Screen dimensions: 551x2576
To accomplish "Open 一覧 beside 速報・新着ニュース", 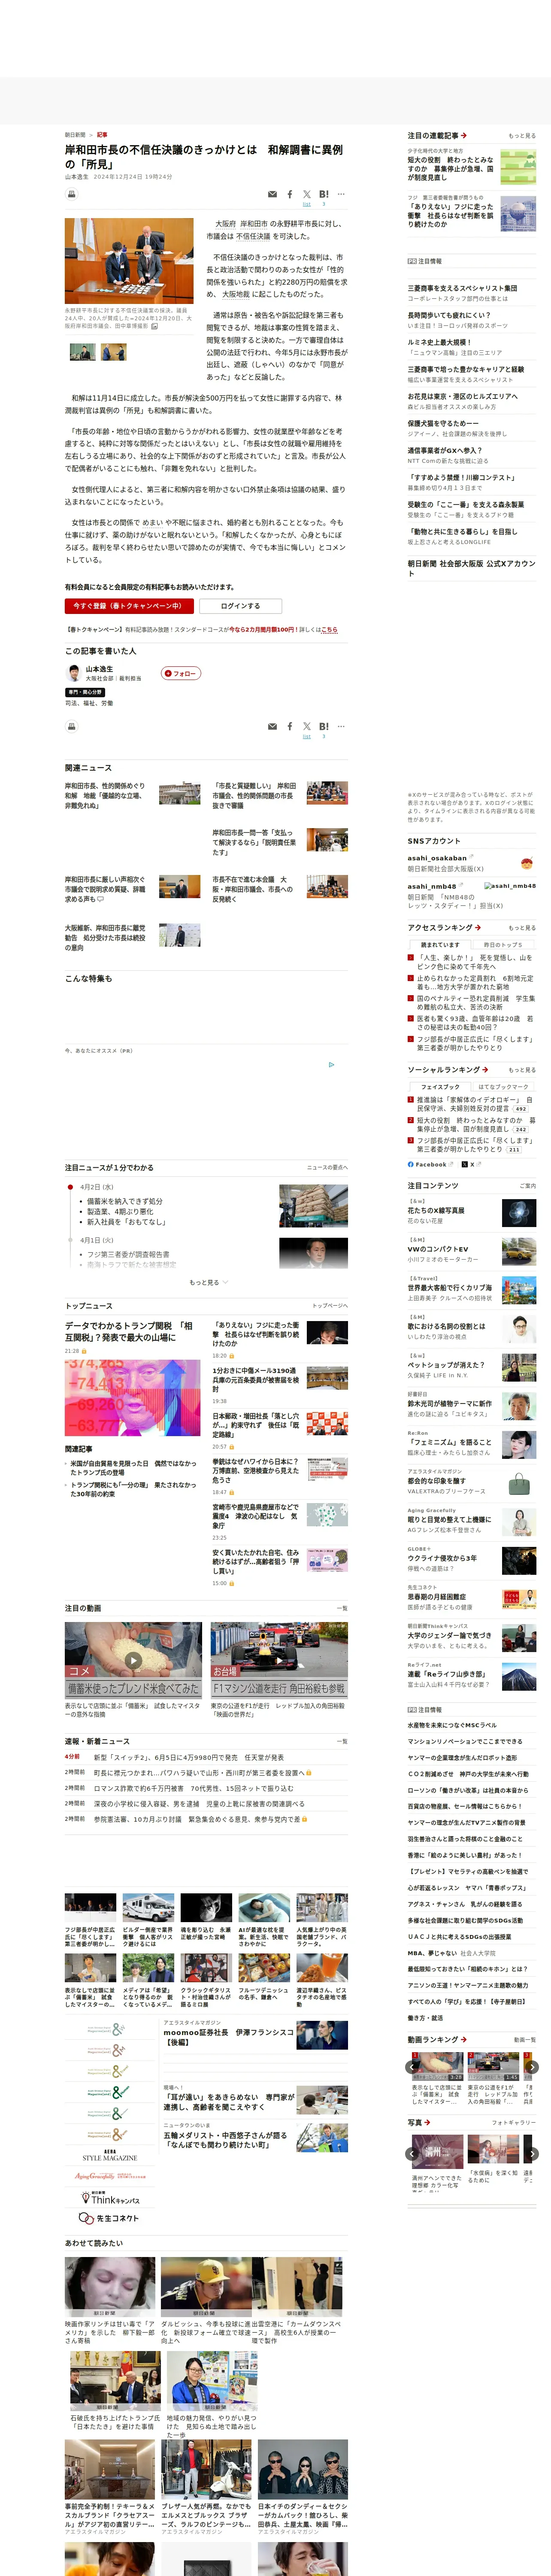I will (342, 1741).
